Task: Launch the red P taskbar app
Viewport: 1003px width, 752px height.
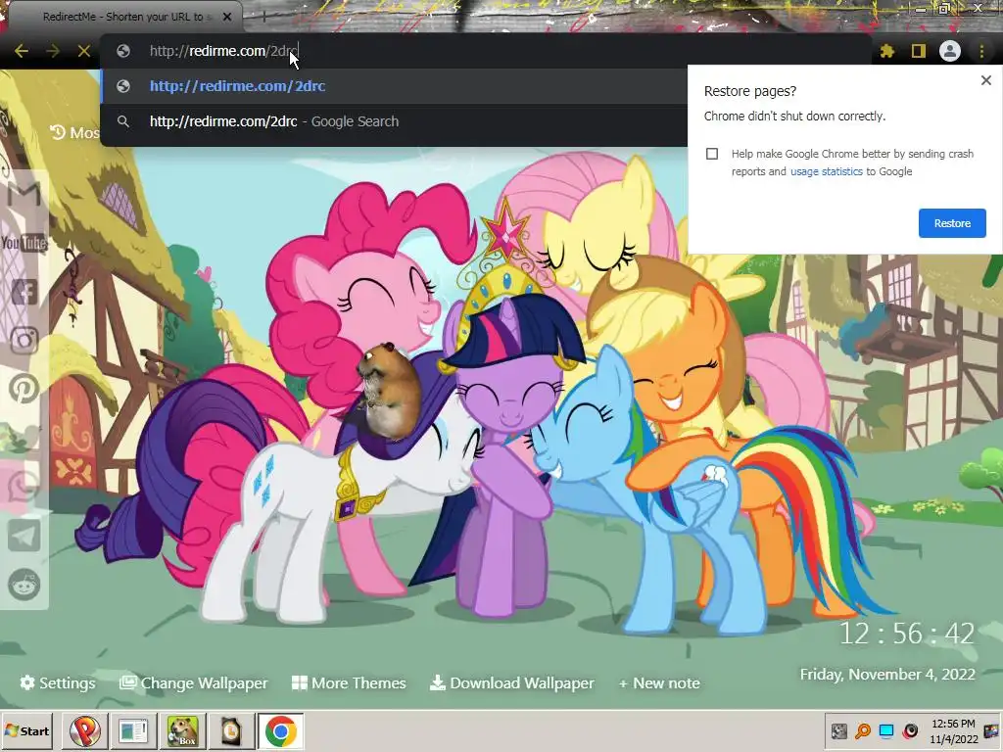Action: [84, 730]
